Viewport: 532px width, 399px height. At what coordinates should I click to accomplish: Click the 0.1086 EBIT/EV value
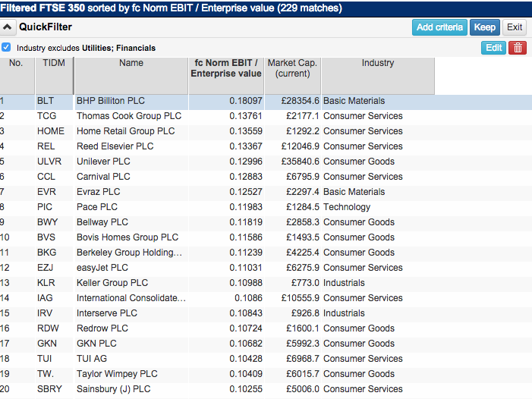[248, 298]
